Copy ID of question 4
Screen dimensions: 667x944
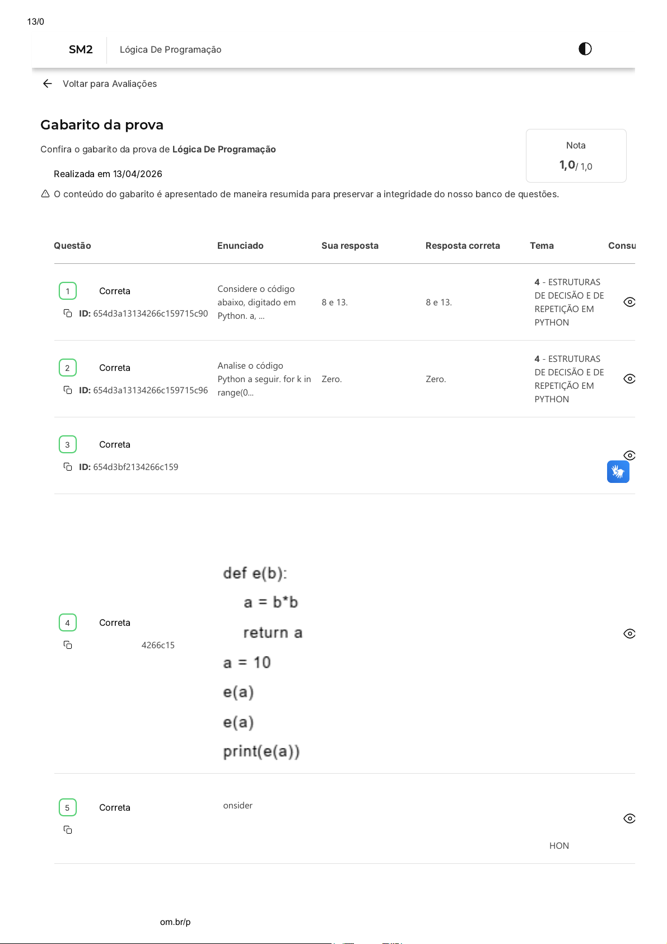68,645
